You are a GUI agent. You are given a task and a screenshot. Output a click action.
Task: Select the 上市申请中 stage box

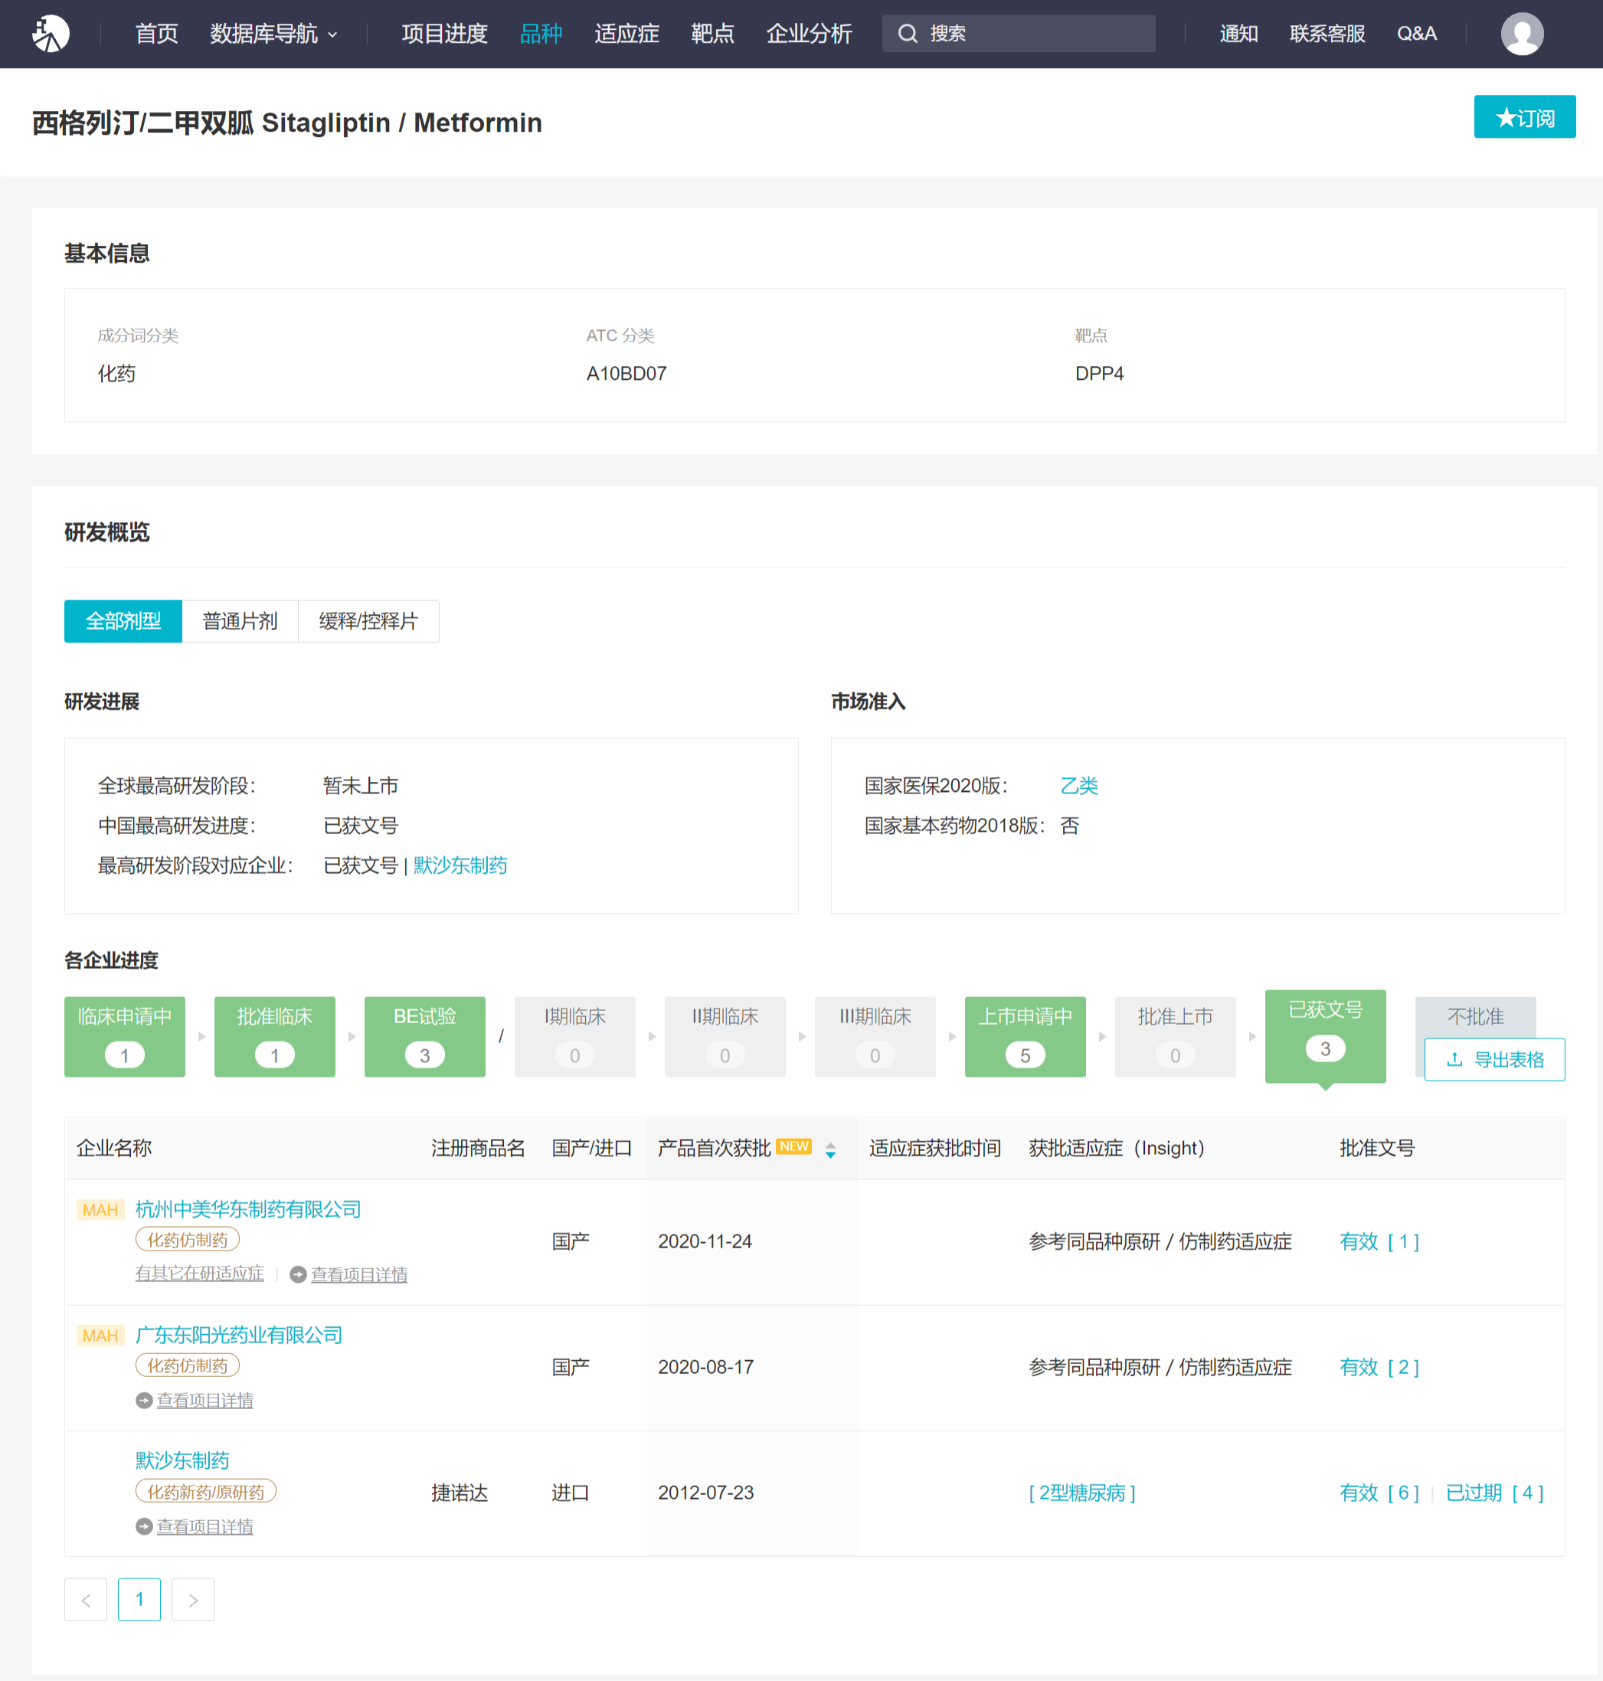coord(1026,1035)
